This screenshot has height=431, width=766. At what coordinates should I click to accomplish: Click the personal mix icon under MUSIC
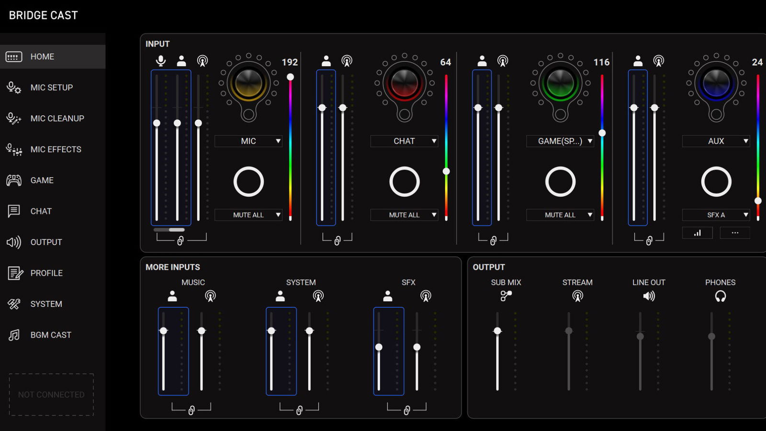point(172,296)
